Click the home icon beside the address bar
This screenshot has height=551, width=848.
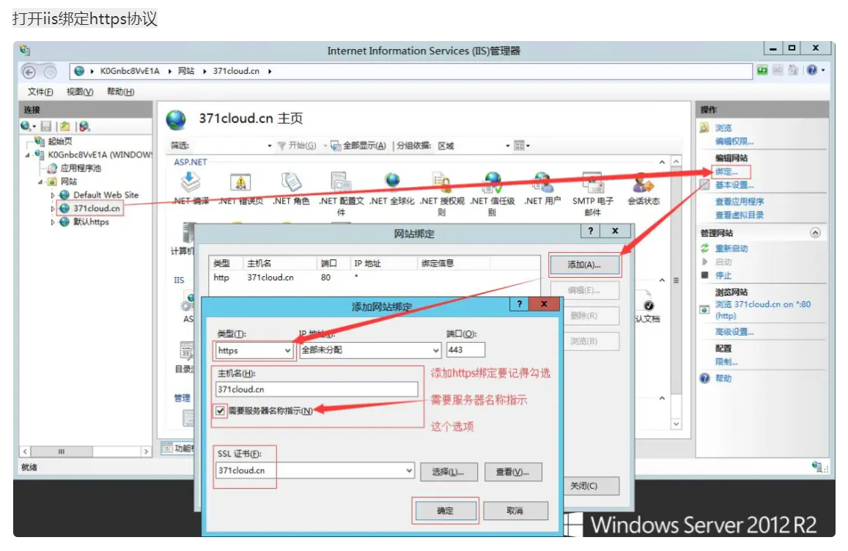793,70
